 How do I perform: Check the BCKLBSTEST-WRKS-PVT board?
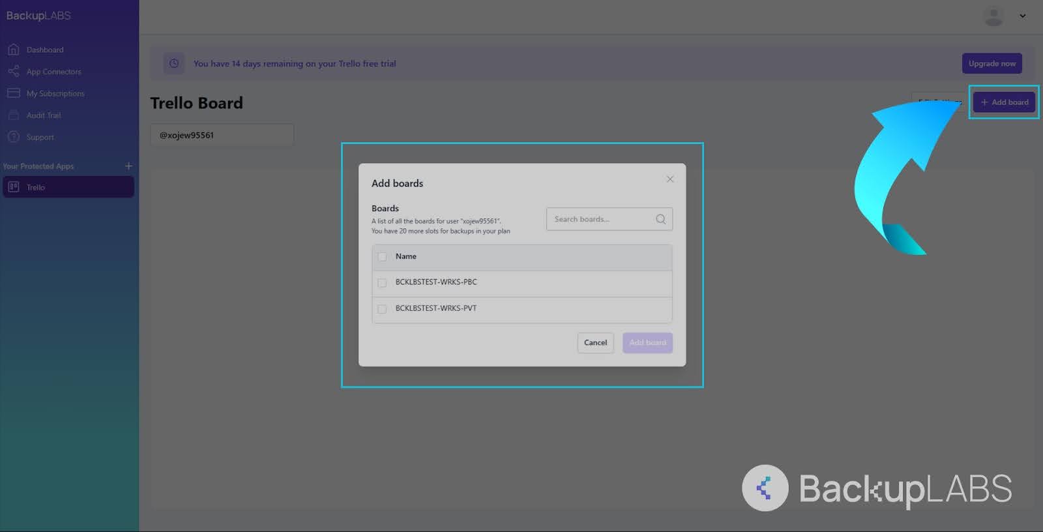point(382,309)
